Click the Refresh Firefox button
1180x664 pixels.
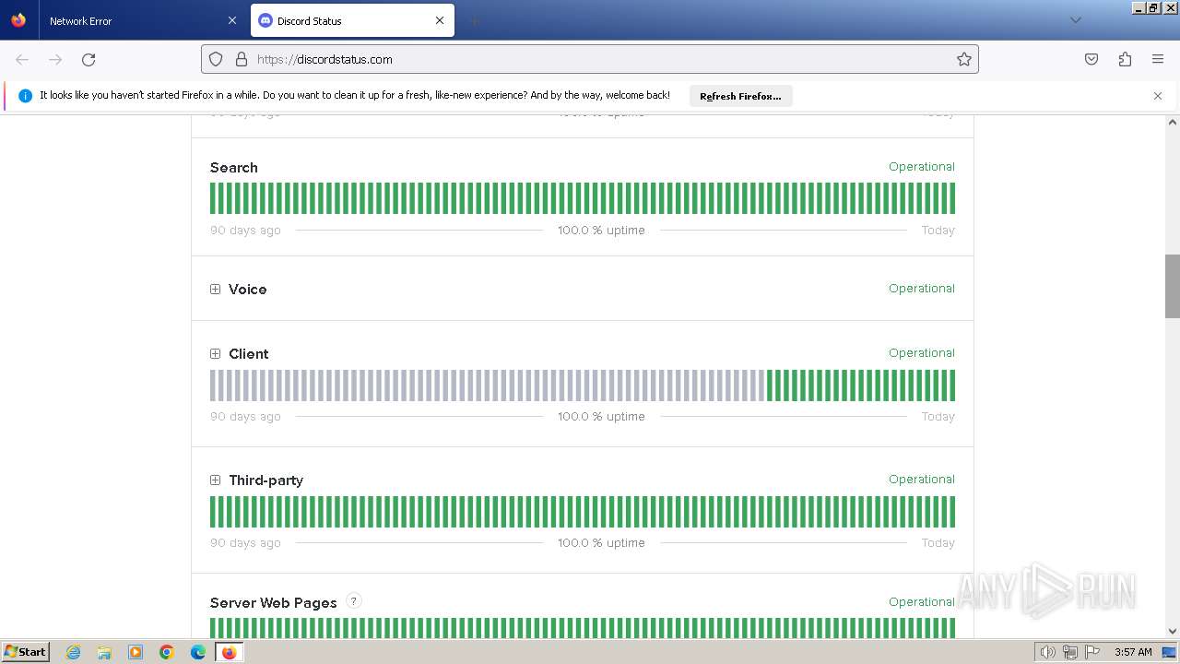[740, 96]
